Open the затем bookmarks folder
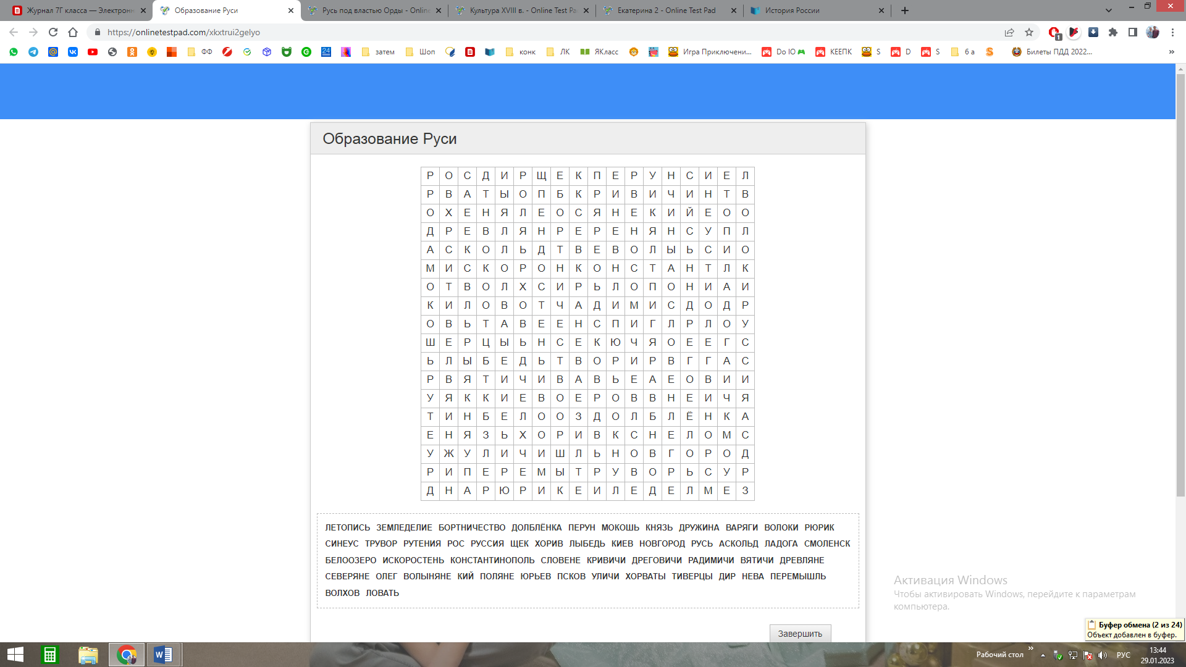1186x667 pixels. point(378,52)
